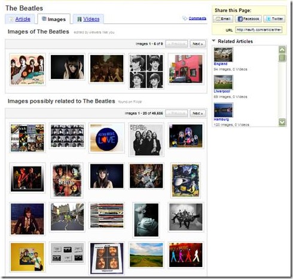Open the Comments link
Image resolution: width=293 pixels, height=279 pixels.
[197, 19]
